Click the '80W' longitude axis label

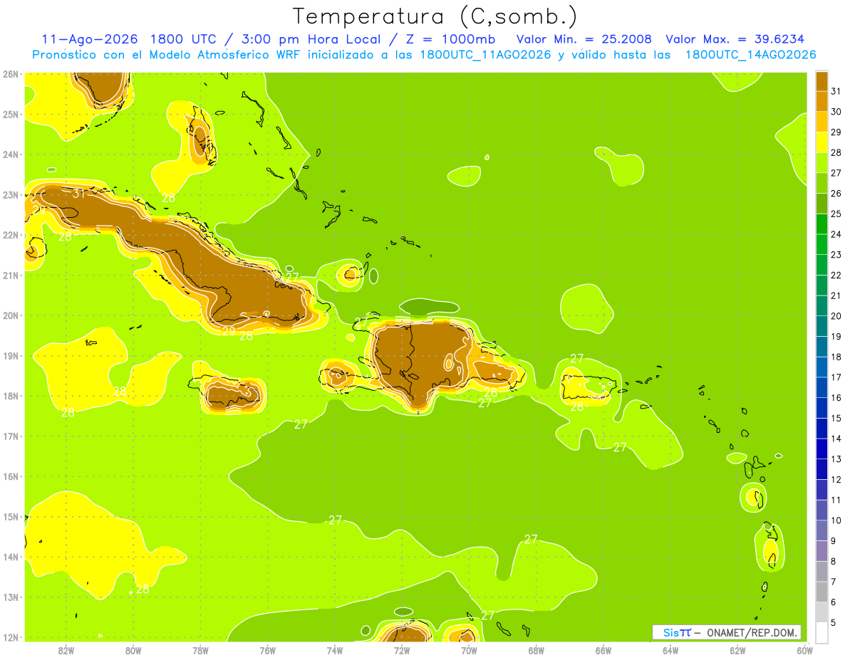tap(133, 650)
